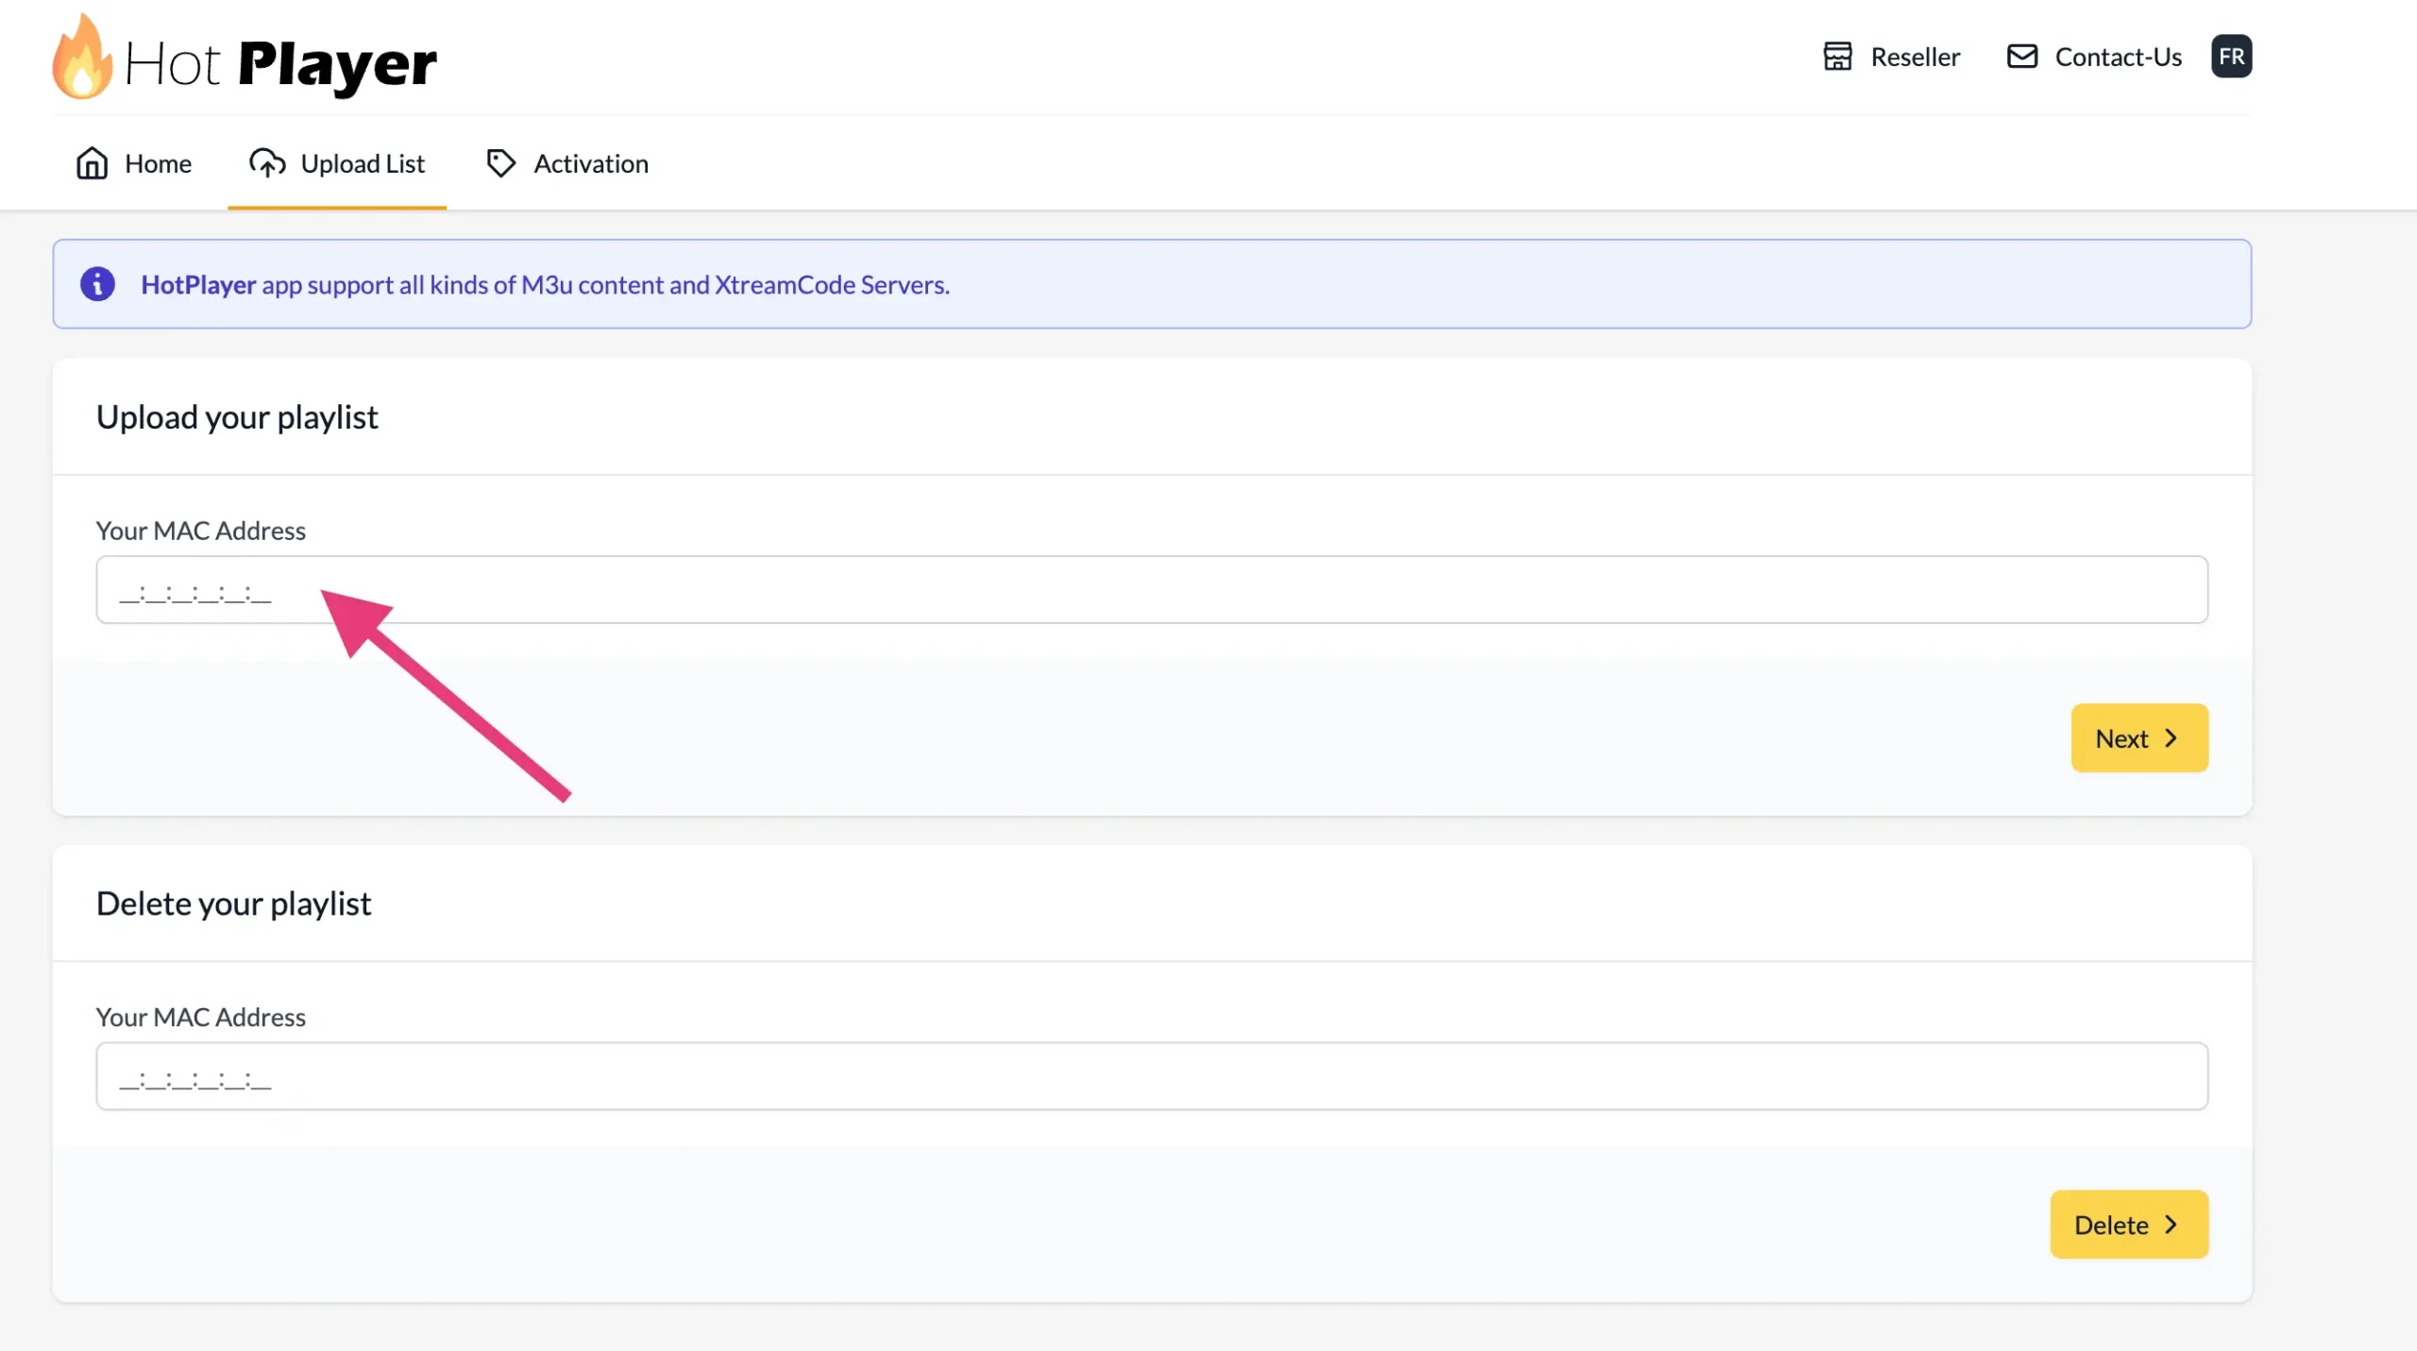The height and width of the screenshot is (1351, 2417).
Task: Click the Contact-Us envelope icon
Action: pos(2021,57)
